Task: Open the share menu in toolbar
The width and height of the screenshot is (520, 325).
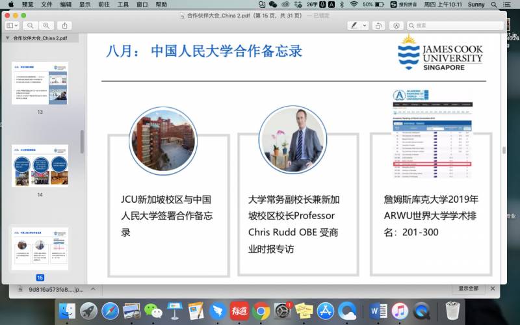Action: (x=64, y=25)
